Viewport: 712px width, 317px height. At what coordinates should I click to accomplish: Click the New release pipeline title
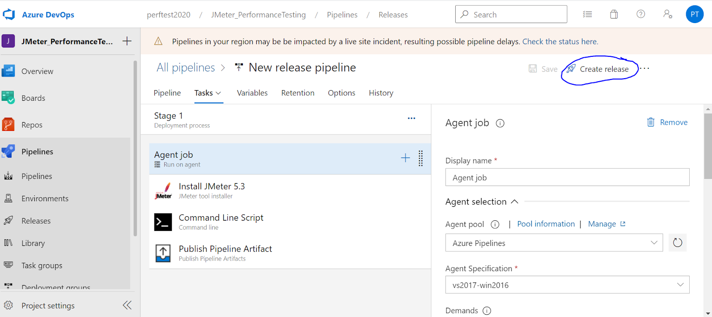[302, 67]
